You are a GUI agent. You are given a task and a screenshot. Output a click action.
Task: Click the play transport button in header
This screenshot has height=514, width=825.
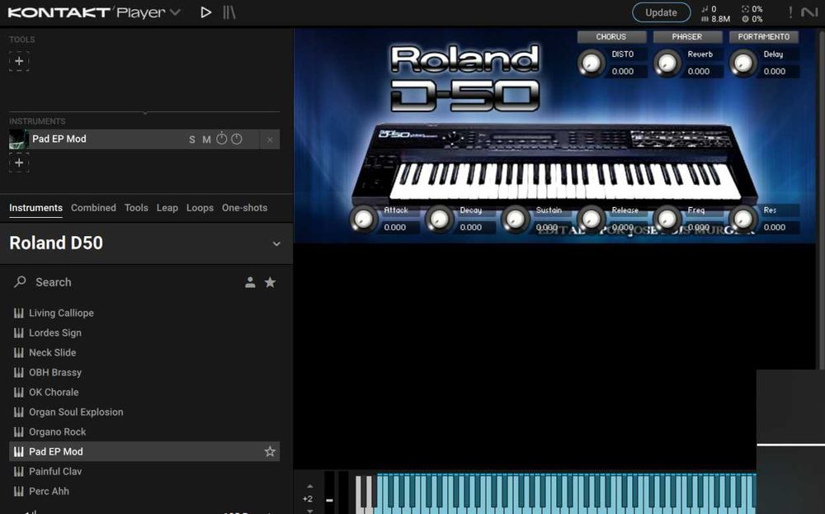pos(205,12)
